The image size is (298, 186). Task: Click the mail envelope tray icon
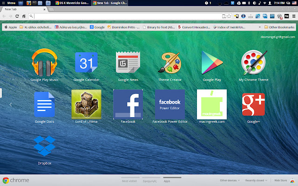244,3
